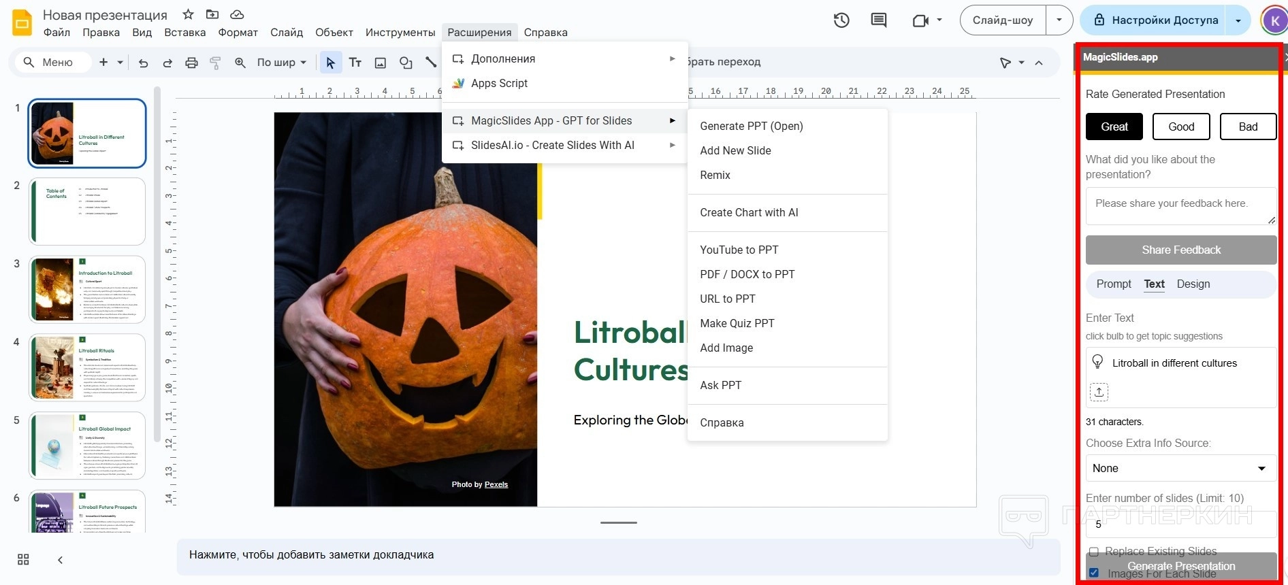Open the comments icon
This screenshot has width=1288, height=585.
(x=879, y=20)
